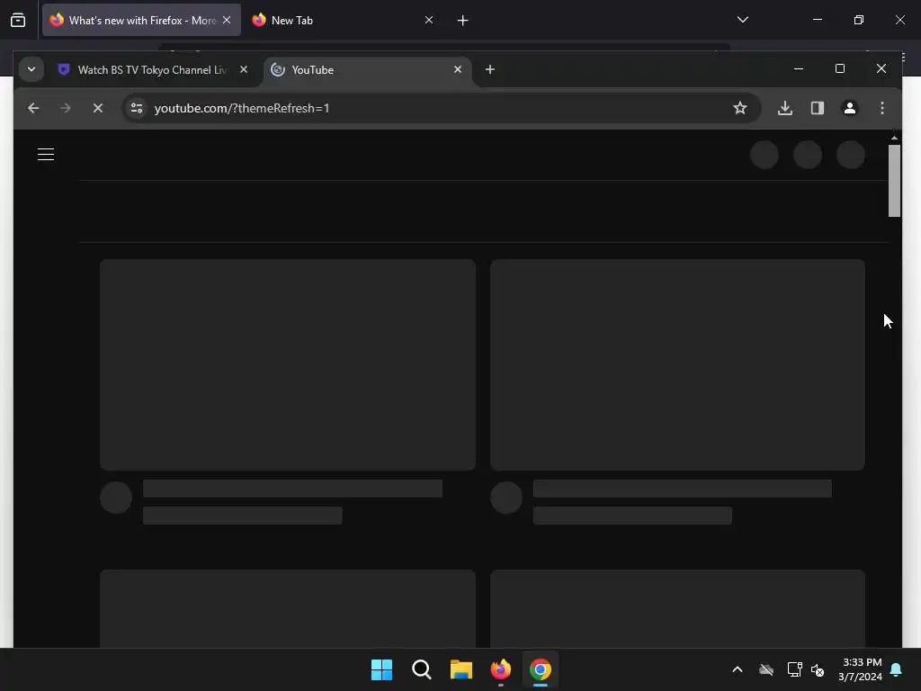Open network status tray icon
Image resolution: width=921 pixels, height=691 pixels.
pyautogui.click(x=795, y=669)
